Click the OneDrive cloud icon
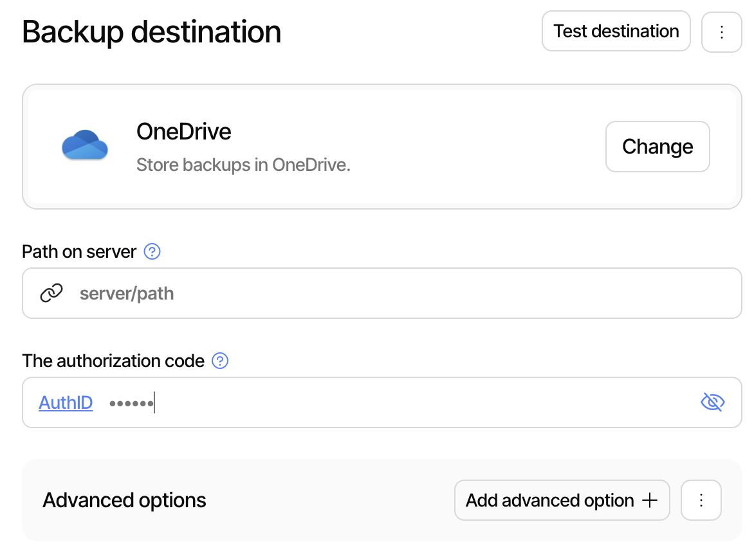Screen dimensions: 754x558 point(84,145)
